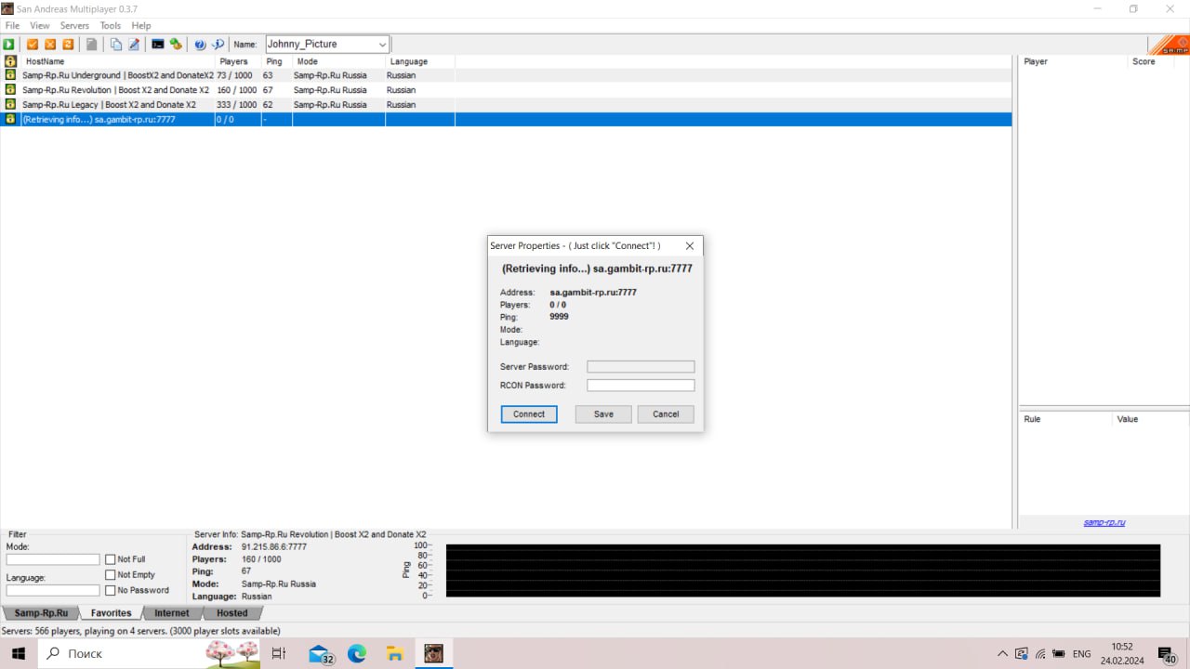Open Server Properties using the pencil icon
Screen dimensions: 1190x669
pyautogui.click(x=134, y=44)
